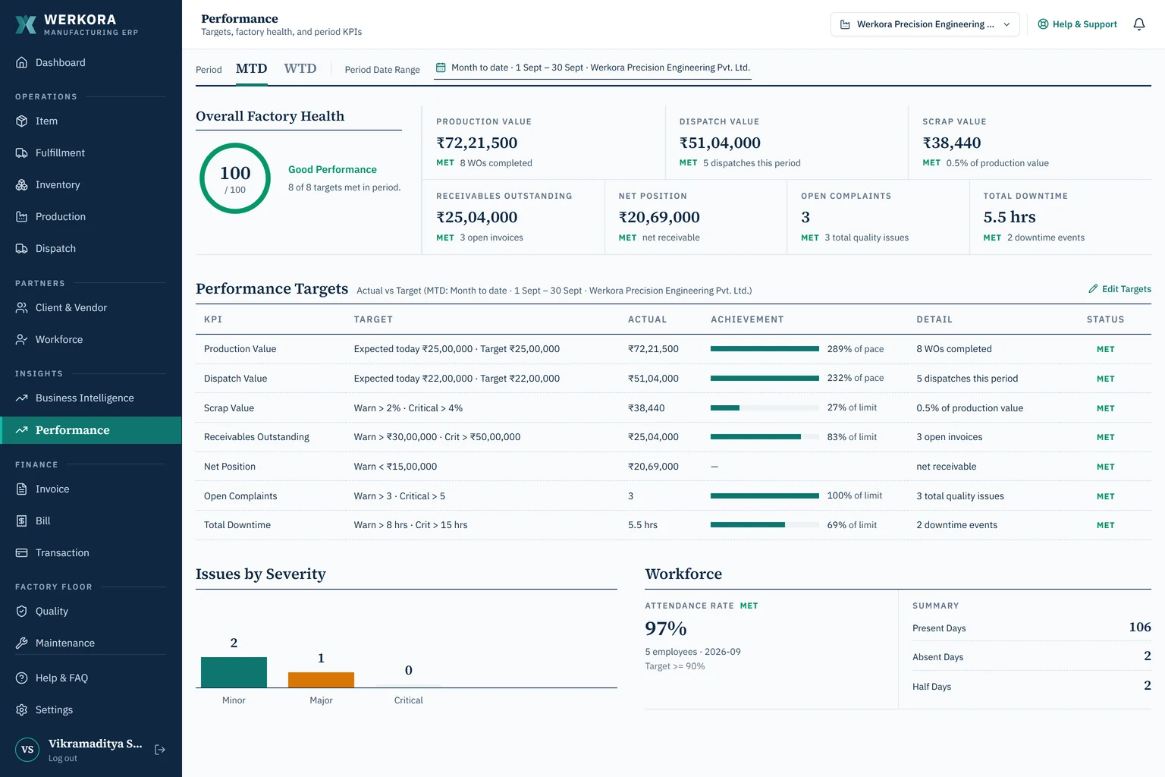
Task: Switch period to WTD tab
Action: tap(300, 69)
